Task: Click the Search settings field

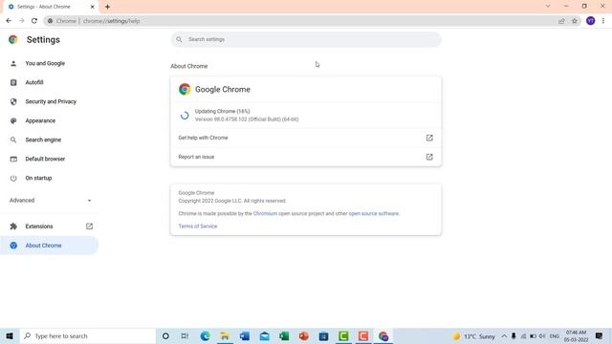Action: tap(306, 39)
